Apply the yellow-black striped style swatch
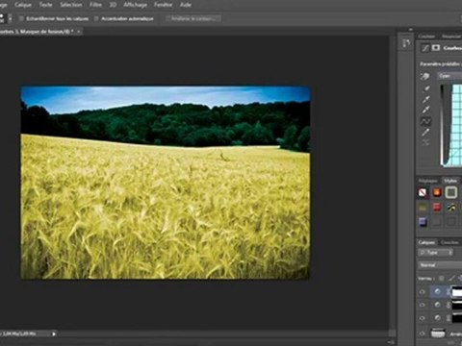 pyautogui.click(x=451, y=208)
